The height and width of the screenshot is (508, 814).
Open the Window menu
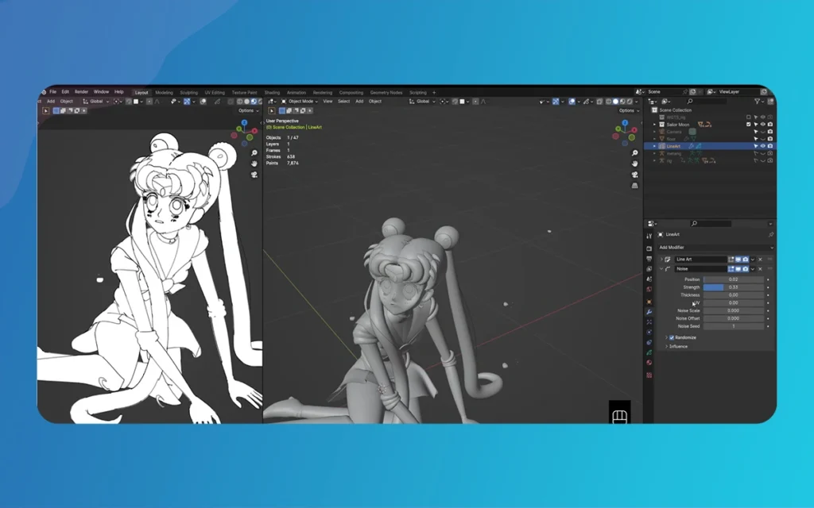pyautogui.click(x=101, y=92)
